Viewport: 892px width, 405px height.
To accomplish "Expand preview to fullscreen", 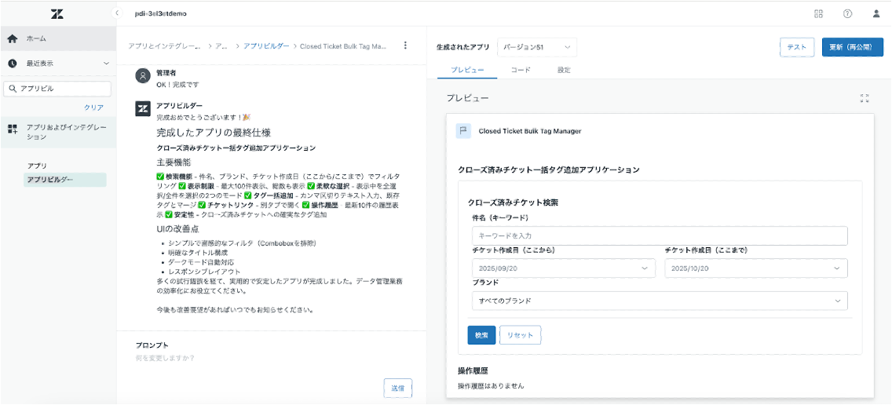I will pyautogui.click(x=865, y=98).
